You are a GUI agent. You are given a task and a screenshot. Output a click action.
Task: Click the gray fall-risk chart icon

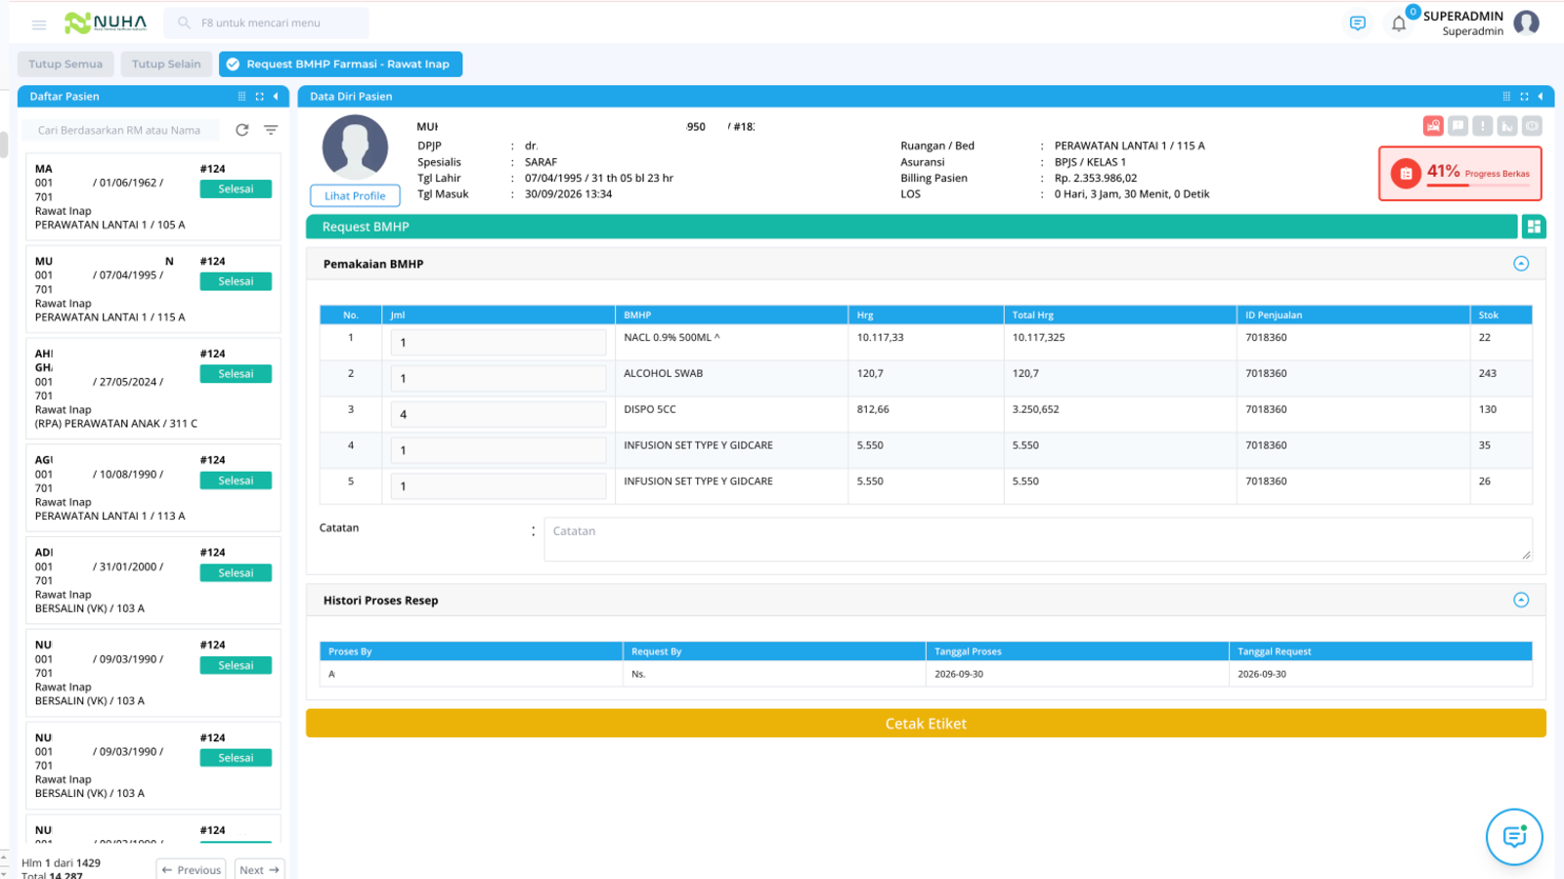coord(1507,126)
